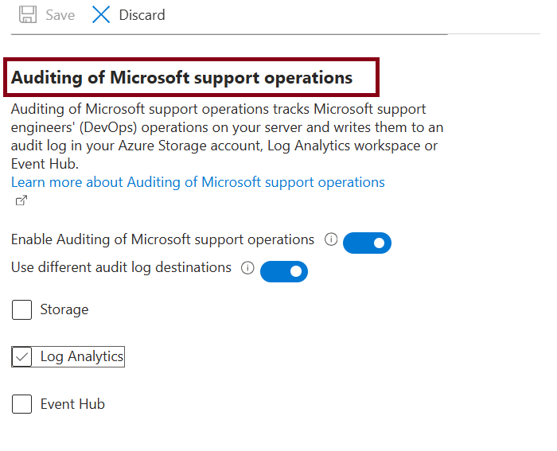Click info icon beside Enable Auditing label
557x451 pixels.
coord(332,239)
